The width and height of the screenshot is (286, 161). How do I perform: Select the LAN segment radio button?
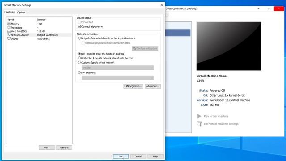tap(80, 72)
